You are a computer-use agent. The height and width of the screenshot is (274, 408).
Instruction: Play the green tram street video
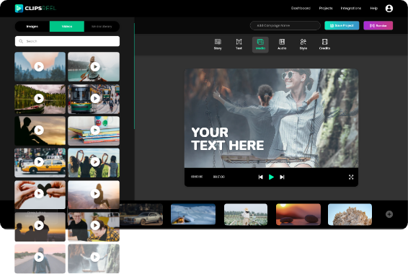click(95, 98)
